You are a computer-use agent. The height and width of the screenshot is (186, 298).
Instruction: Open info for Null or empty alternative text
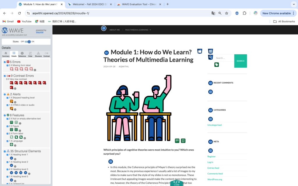coord(20,123)
